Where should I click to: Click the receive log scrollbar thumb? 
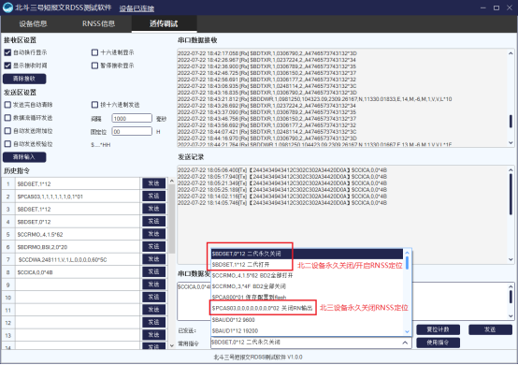pyautogui.click(x=511, y=121)
